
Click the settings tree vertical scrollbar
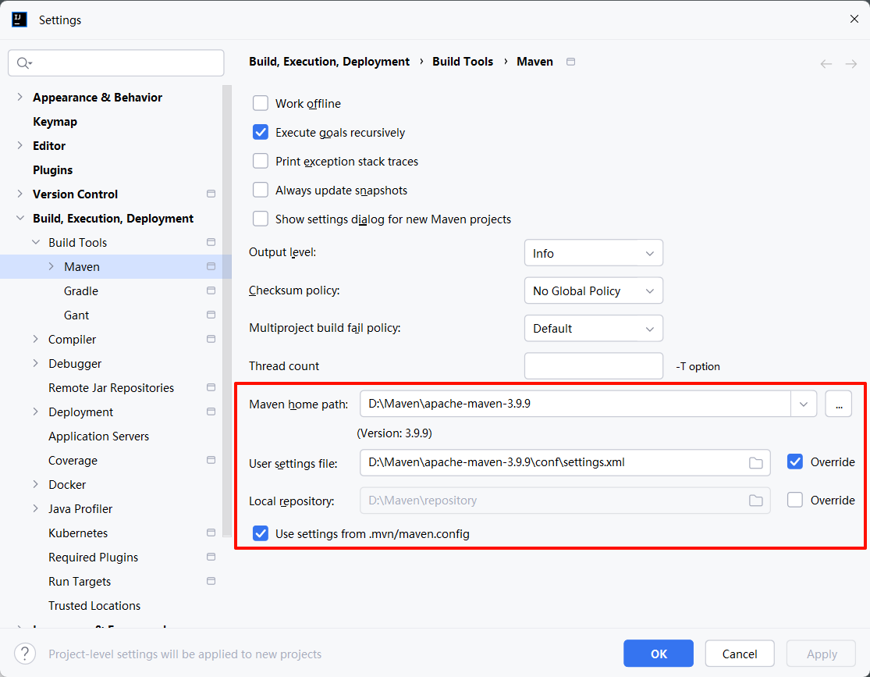(x=226, y=311)
